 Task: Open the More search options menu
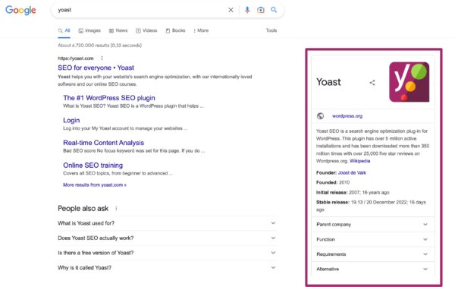tap(201, 30)
